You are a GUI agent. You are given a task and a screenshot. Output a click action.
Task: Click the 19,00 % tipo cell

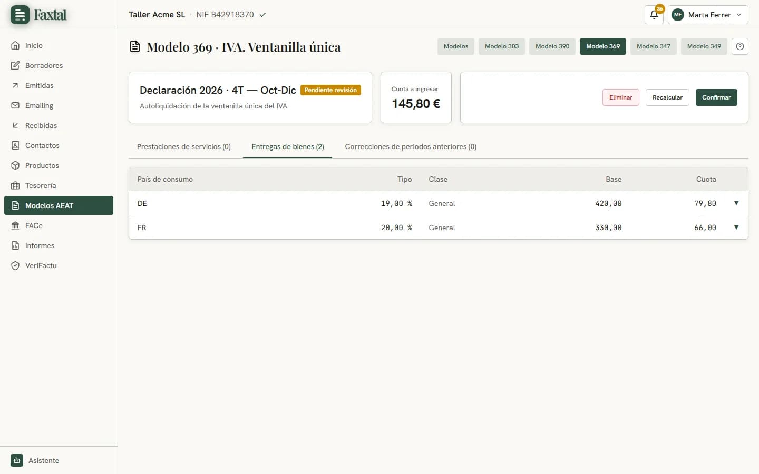tap(396, 203)
